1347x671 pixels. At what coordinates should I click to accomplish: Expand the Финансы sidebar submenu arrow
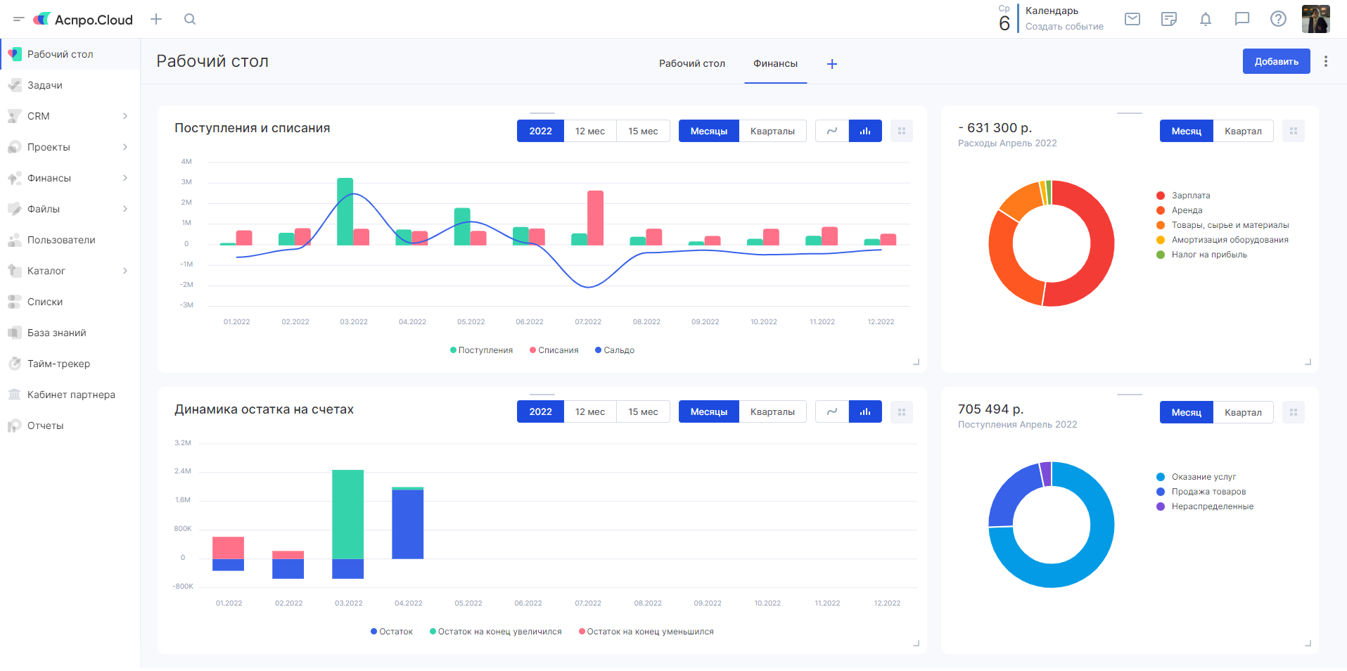(125, 178)
